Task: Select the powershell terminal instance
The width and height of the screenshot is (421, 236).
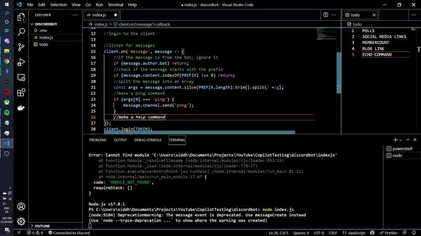Action: pyautogui.click(x=402, y=149)
